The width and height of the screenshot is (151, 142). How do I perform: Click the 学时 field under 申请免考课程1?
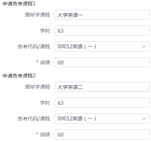(102, 31)
